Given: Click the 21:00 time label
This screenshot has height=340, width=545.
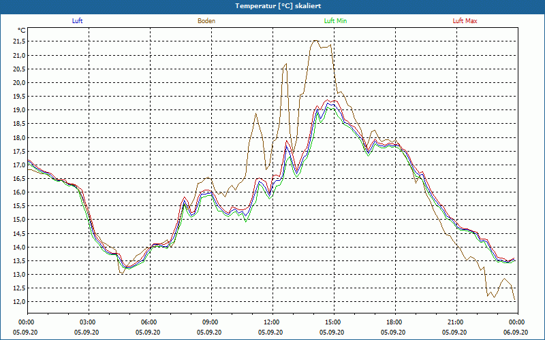Looking at the screenshot, I should click(456, 322).
